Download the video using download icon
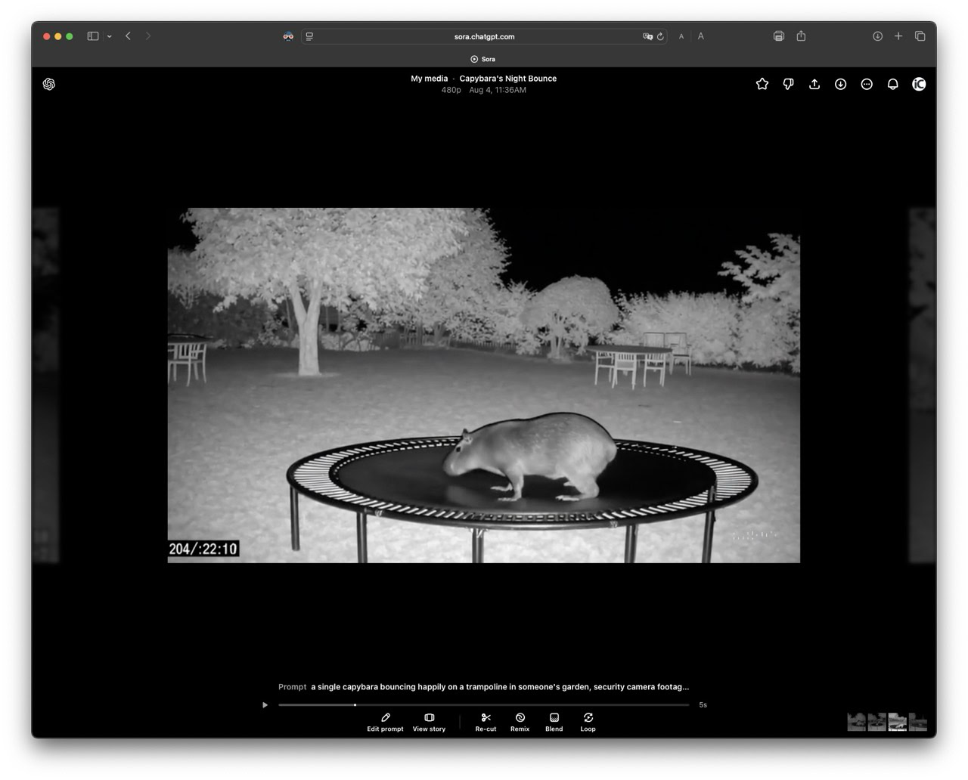 pyautogui.click(x=840, y=84)
